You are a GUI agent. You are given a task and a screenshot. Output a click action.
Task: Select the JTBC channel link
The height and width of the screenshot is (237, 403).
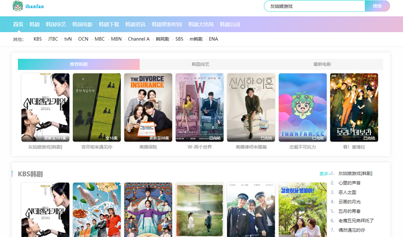pos(53,39)
